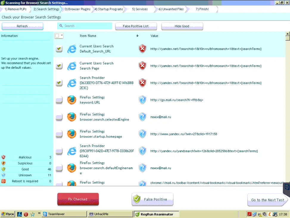
Task: Uncheck the Default_Search_URL item checkbox
Action: pyautogui.click(x=59, y=49)
